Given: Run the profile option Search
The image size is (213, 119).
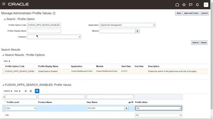Looking at the screenshot, I should tap(195, 43).
